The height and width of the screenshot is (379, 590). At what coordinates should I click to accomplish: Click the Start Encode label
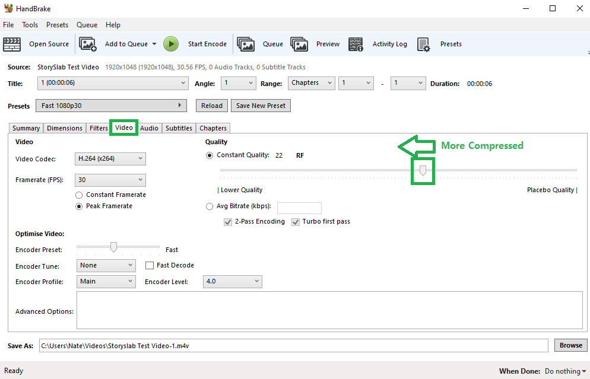coord(207,44)
